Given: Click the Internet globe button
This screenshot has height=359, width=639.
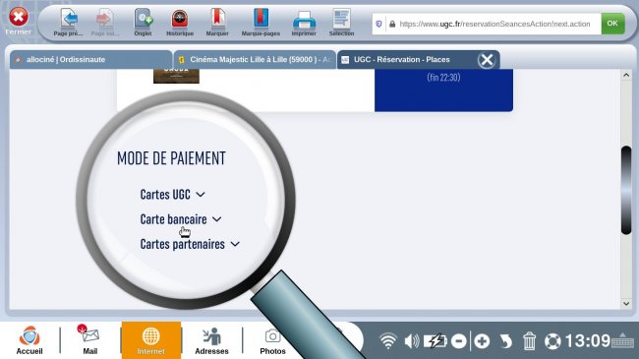Looking at the screenshot, I should (150, 340).
